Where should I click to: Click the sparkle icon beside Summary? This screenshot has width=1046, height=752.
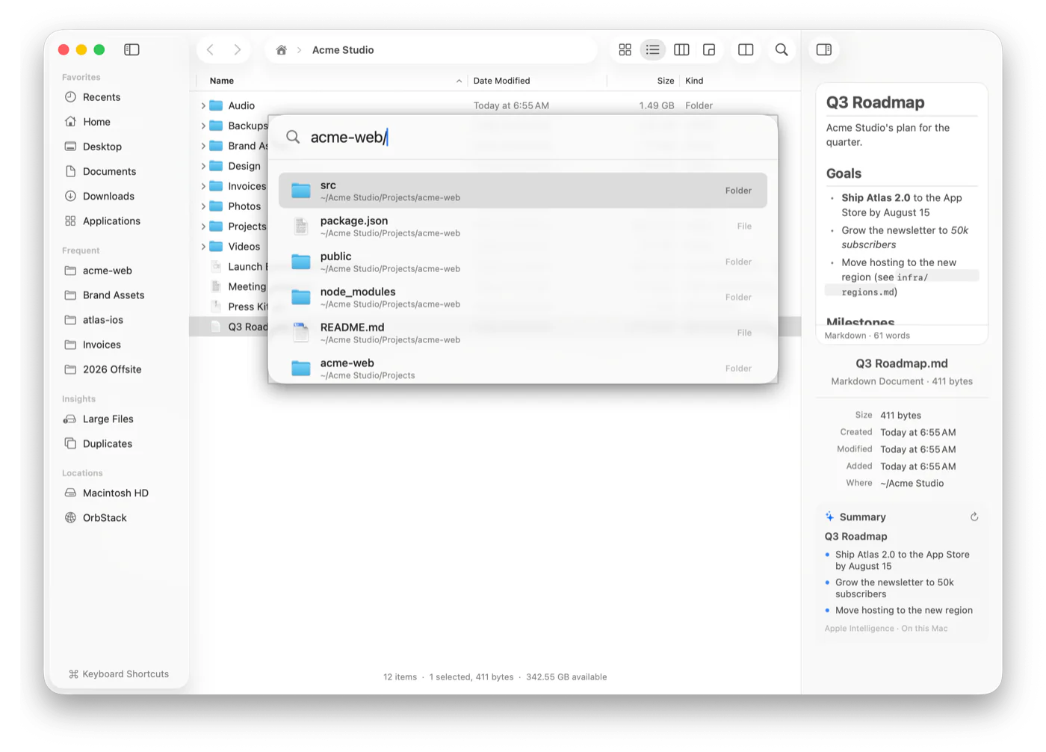[x=829, y=517]
